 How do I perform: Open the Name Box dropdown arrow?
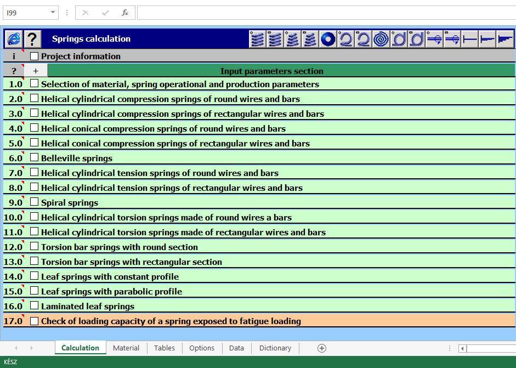[53, 13]
